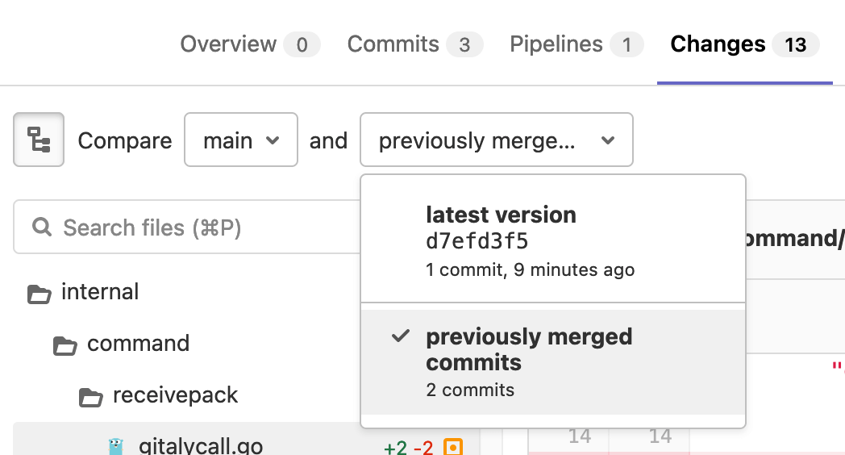
Task: Click the command folder icon
Action: point(65,344)
